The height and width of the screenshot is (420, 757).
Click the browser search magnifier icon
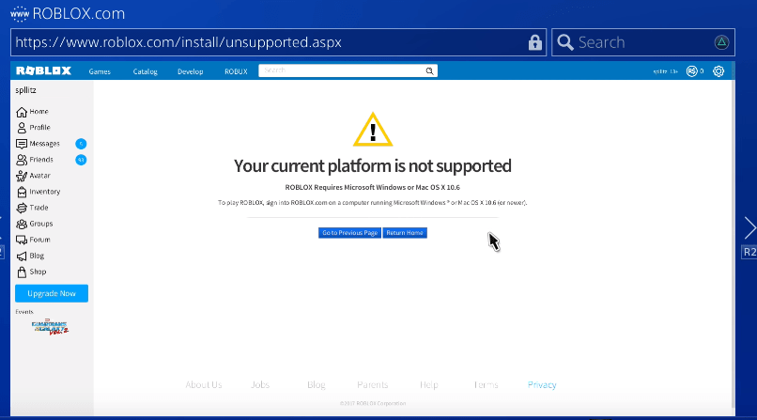[565, 42]
